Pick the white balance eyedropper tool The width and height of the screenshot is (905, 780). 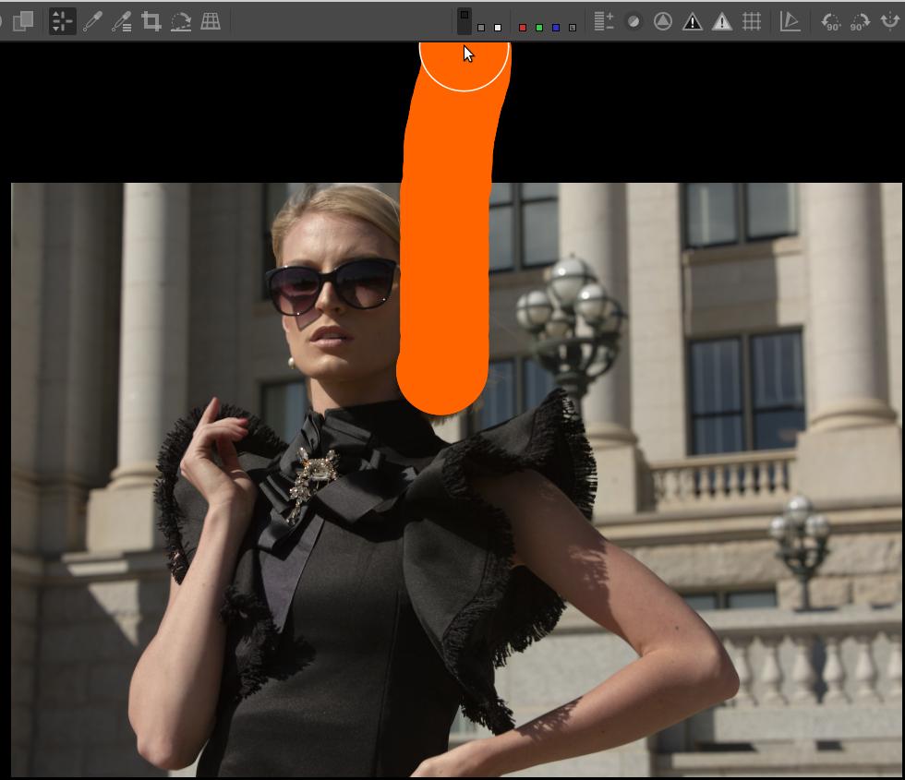pyautogui.click(x=92, y=22)
